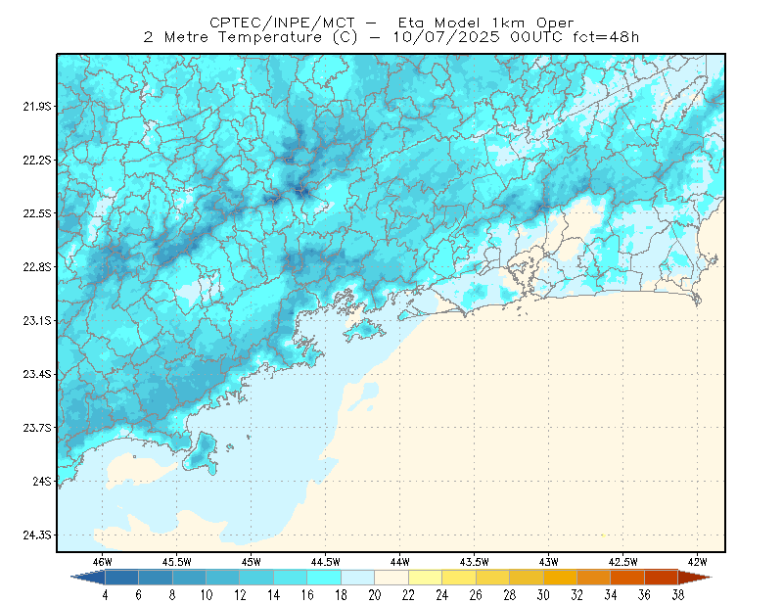Click the 32–34 °C colorbar segment
Screen dimensions: 783x605
594,577
